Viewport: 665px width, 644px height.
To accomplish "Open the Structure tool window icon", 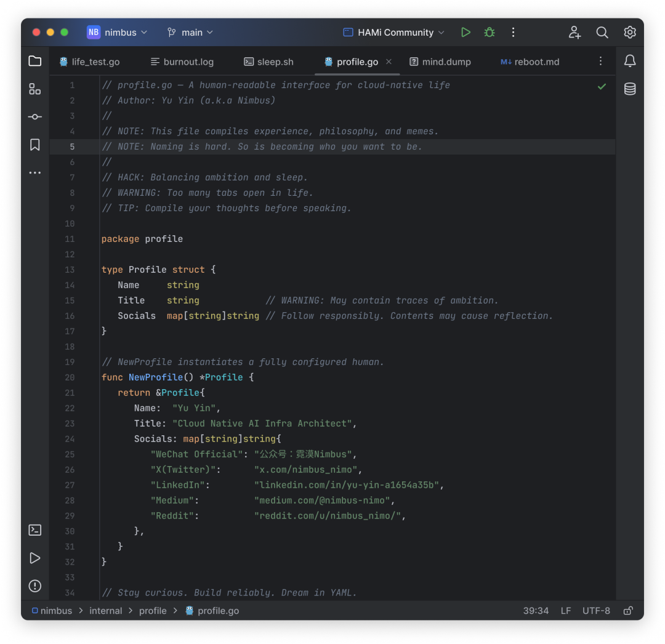I will (34, 89).
